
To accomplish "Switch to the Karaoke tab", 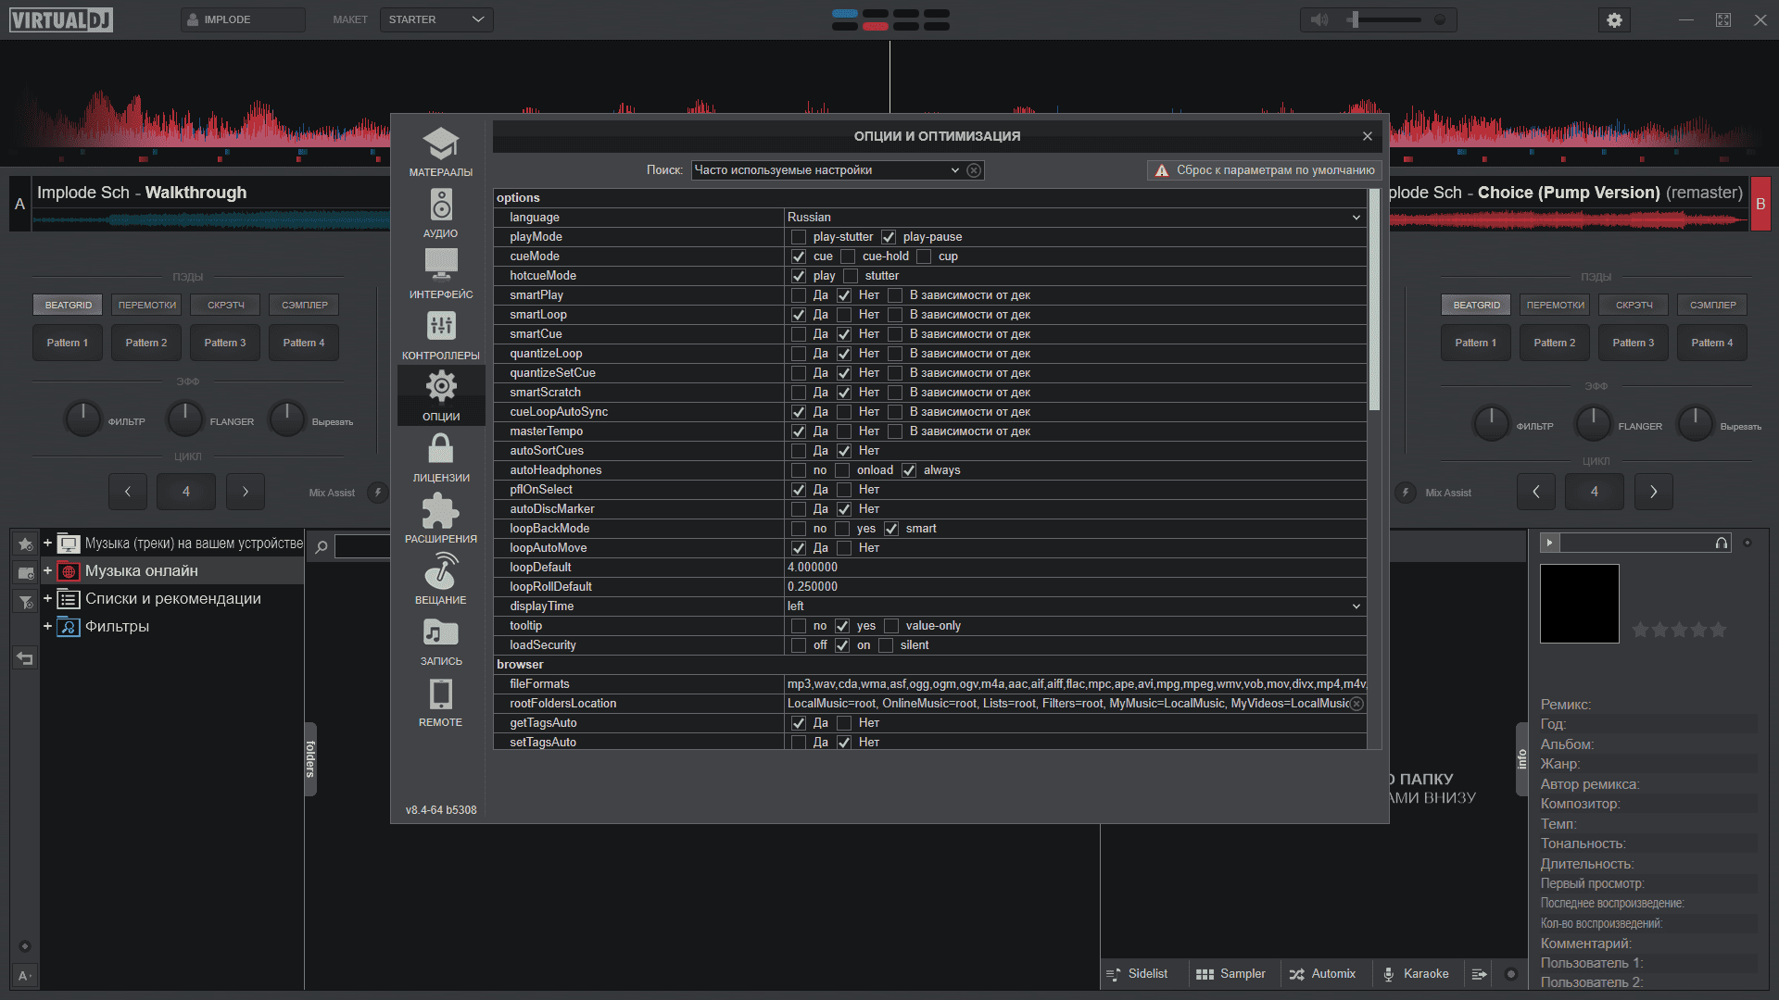I will coord(1416,974).
